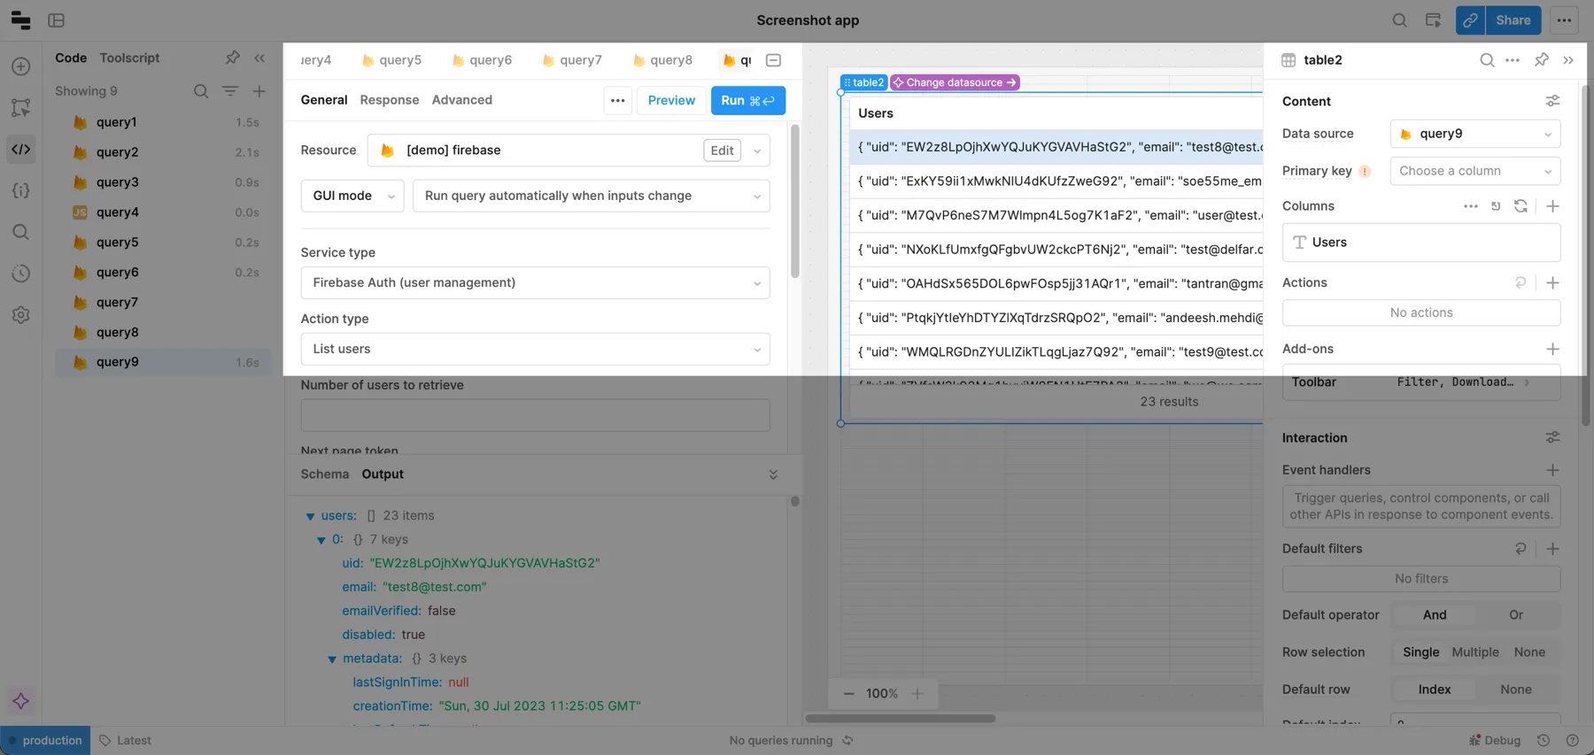
Task: Select query3 in the query list
Action: point(164,182)
